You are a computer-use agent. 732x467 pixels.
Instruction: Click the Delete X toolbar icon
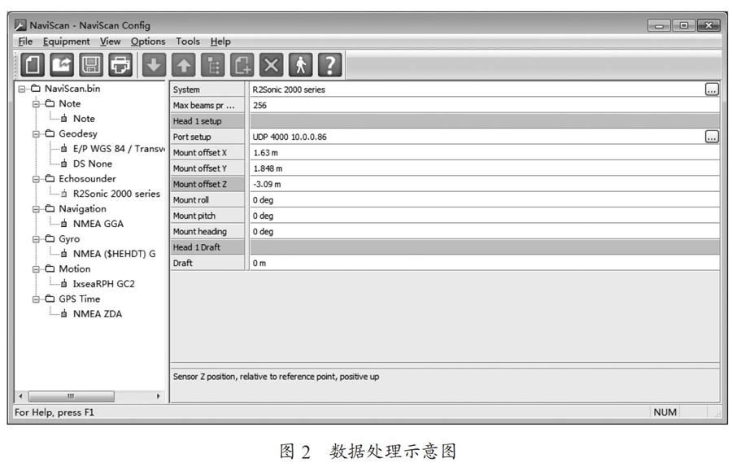271,64
